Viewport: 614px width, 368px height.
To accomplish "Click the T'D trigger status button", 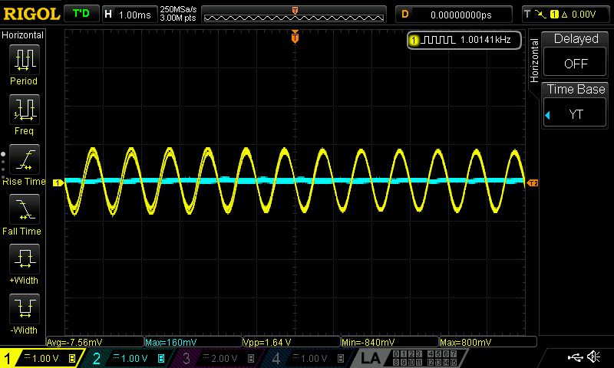I will tap(80, 14).
